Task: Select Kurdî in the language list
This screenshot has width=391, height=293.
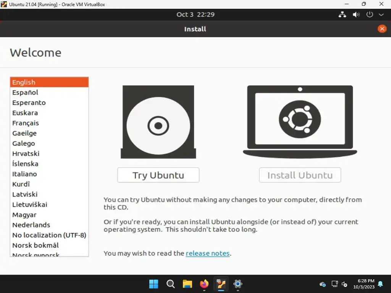Action: click(x=49, y=184)
